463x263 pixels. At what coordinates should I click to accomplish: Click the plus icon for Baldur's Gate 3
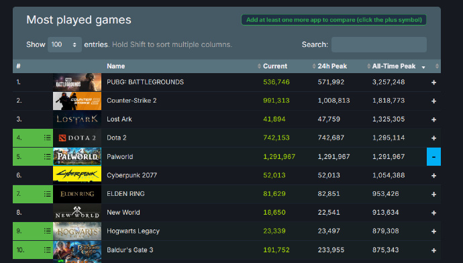tap(433, 250)
